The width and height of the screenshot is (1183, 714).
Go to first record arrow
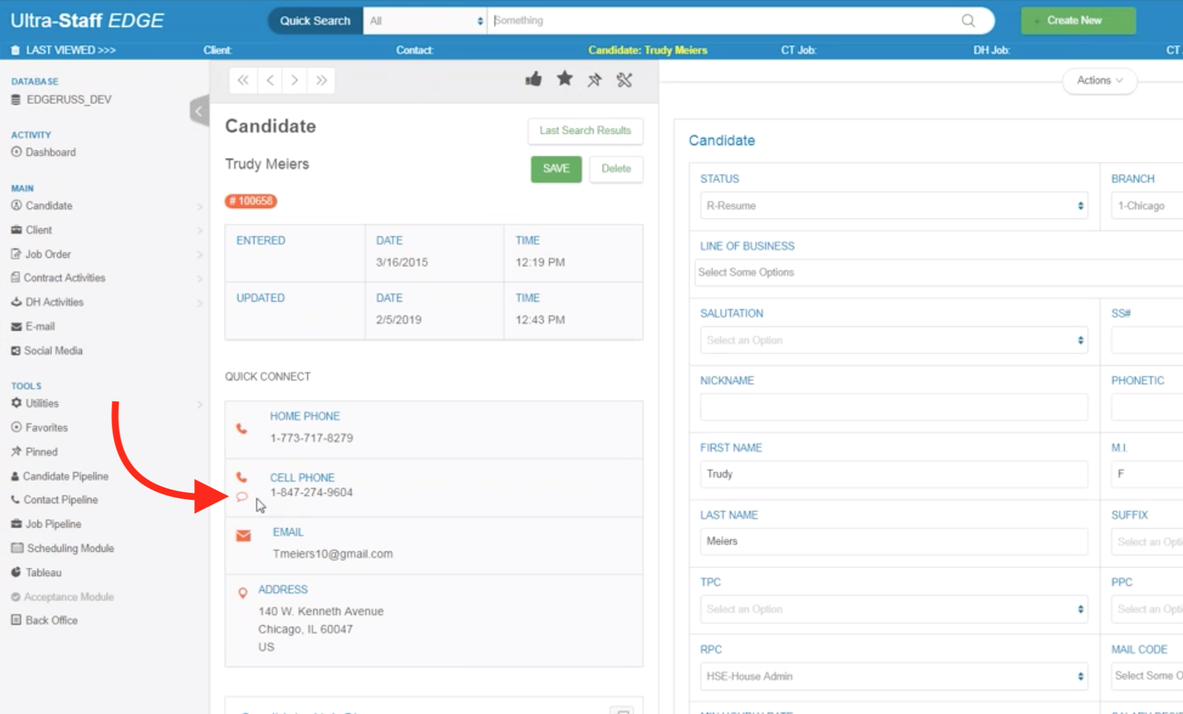[243, 80]
